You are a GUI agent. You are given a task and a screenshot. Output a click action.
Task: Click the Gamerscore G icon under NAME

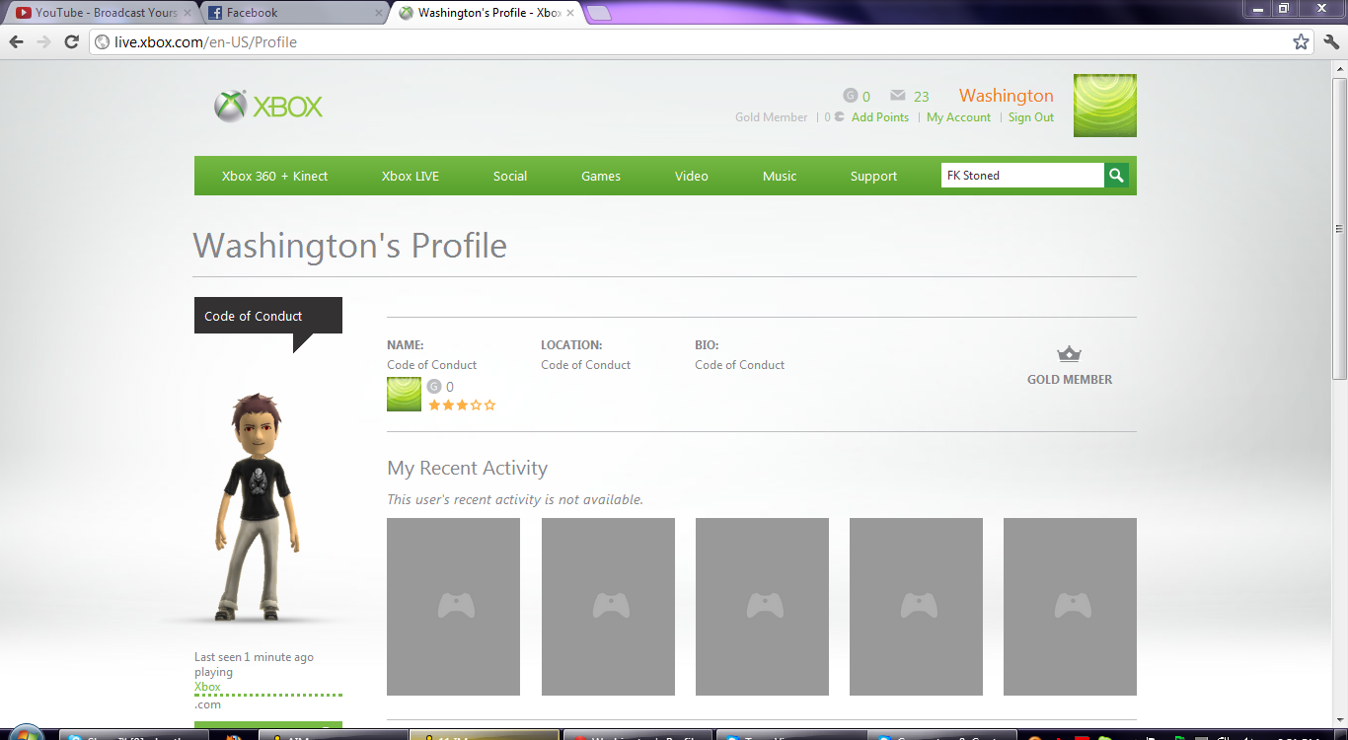pos(434,387)
